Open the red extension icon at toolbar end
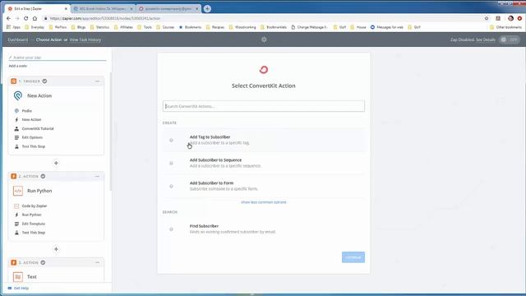The height and width of the screenshot is (296, 526). coord(519,18)
